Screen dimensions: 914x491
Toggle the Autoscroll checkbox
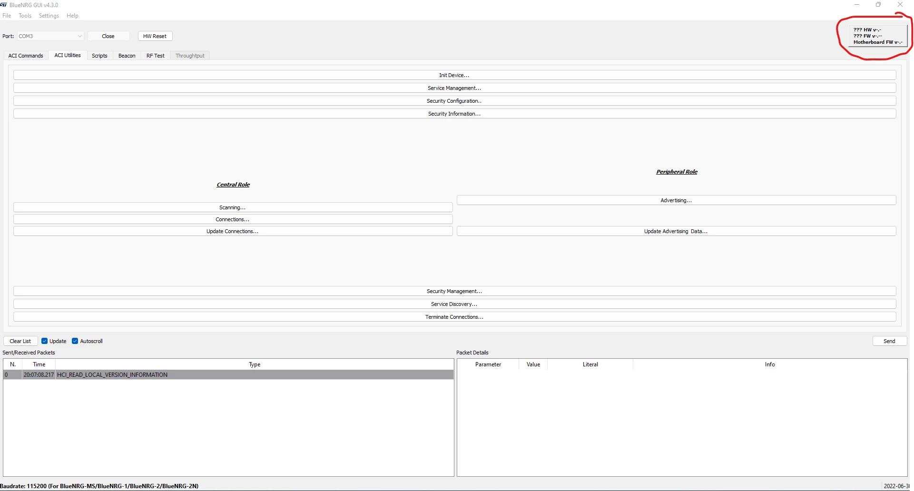point(75,341)
